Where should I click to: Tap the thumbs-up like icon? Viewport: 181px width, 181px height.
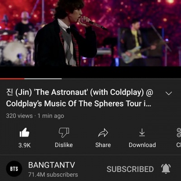[x=24, y=133]
